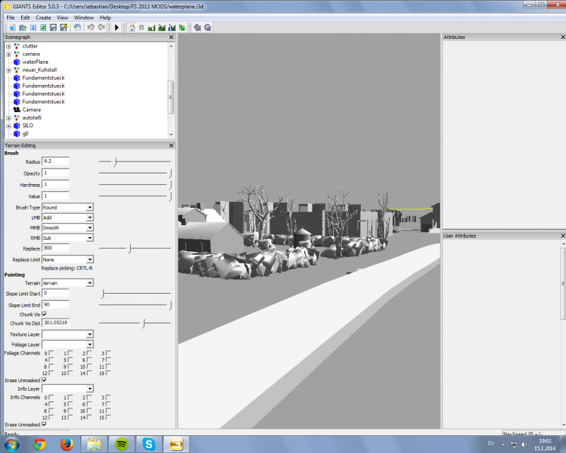The image size is (566, 453).
Task: Open the Brush Type dropdown
Action: [67, 207]
